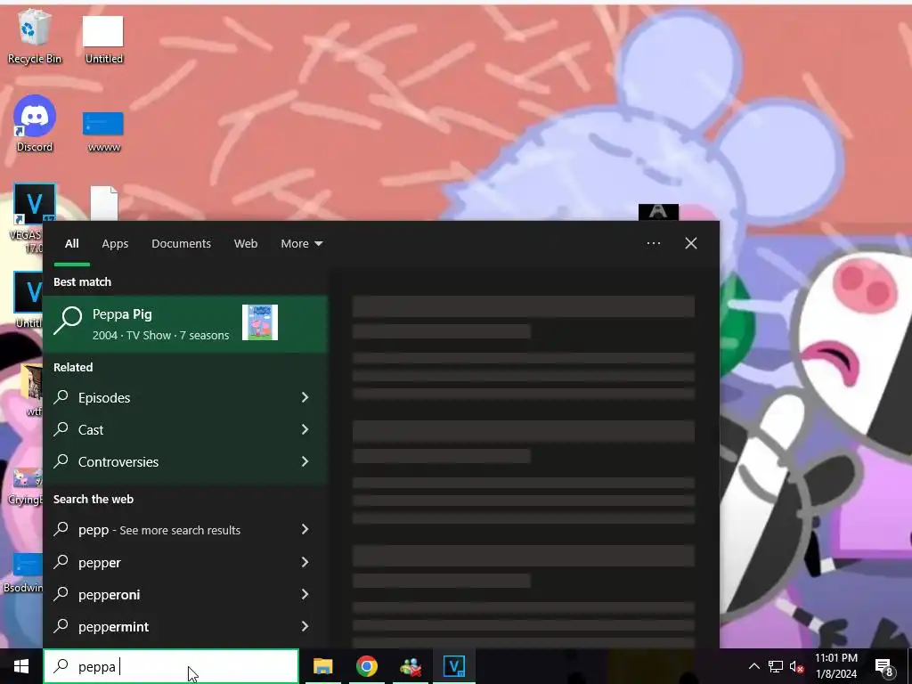Open the VEGAS Pro taskbar icon
This screenshot has height=684, width=912.
point(453,666)
